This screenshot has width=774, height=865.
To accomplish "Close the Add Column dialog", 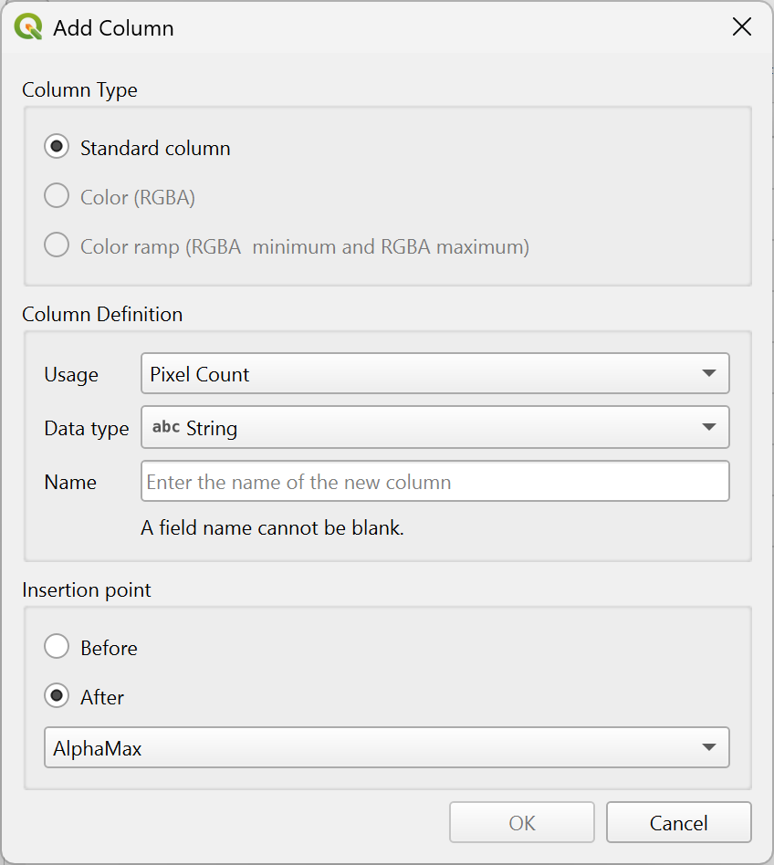I will [742, 27].
